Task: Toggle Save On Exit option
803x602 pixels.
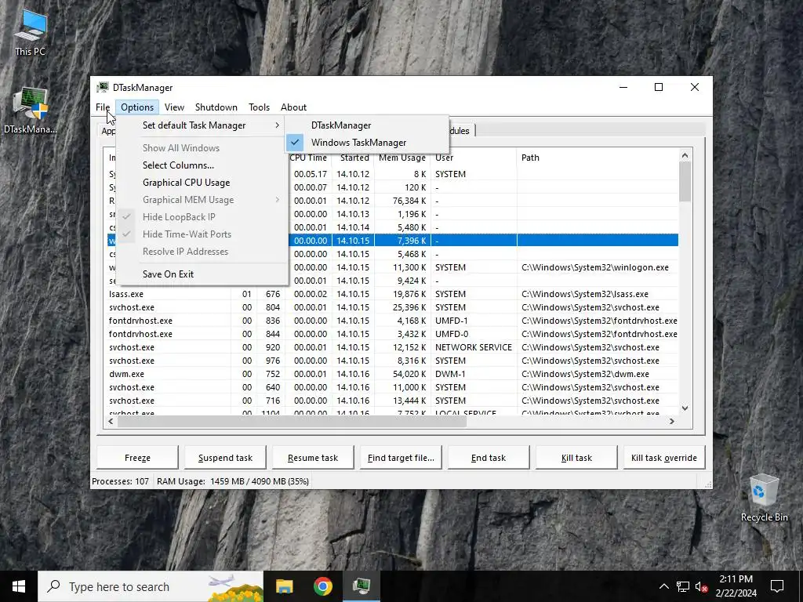Action: coord(202,274)
